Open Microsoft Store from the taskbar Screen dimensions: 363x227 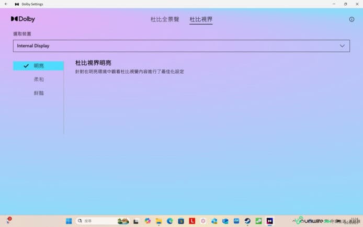(x=181, y=221)
